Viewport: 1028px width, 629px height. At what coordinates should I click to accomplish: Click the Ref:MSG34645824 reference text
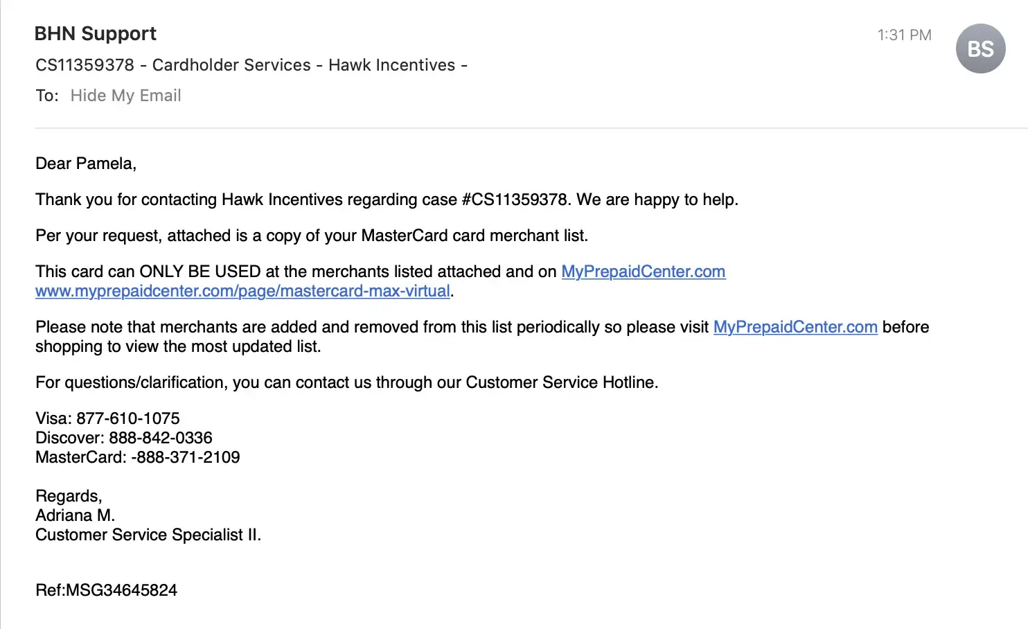(x=106, y=590)
